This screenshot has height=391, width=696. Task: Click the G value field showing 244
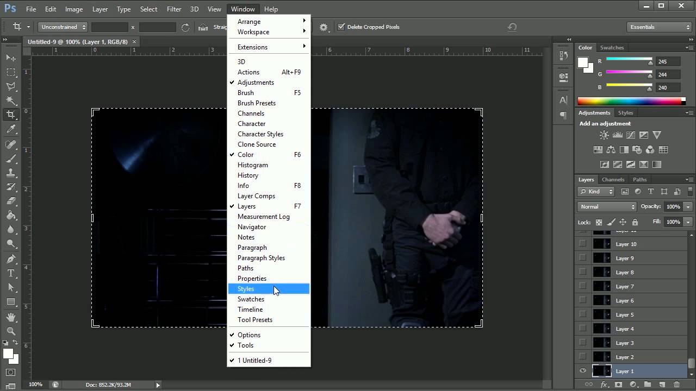(x=667, y=74)
